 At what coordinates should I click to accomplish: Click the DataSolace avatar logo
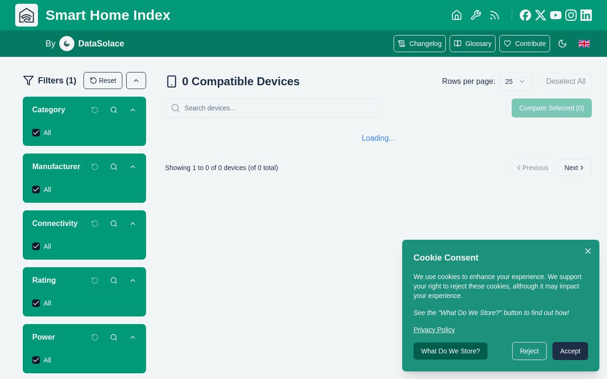[67, 44]
